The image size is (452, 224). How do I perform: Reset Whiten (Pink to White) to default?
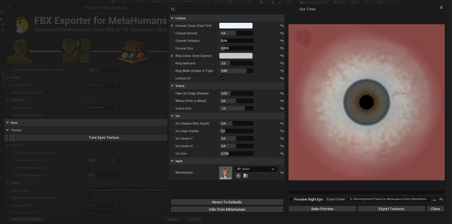[282, 101]
